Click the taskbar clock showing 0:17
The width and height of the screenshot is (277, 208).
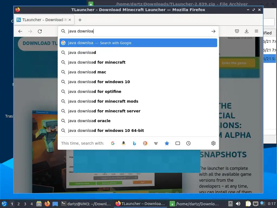[x=272, y=204]
